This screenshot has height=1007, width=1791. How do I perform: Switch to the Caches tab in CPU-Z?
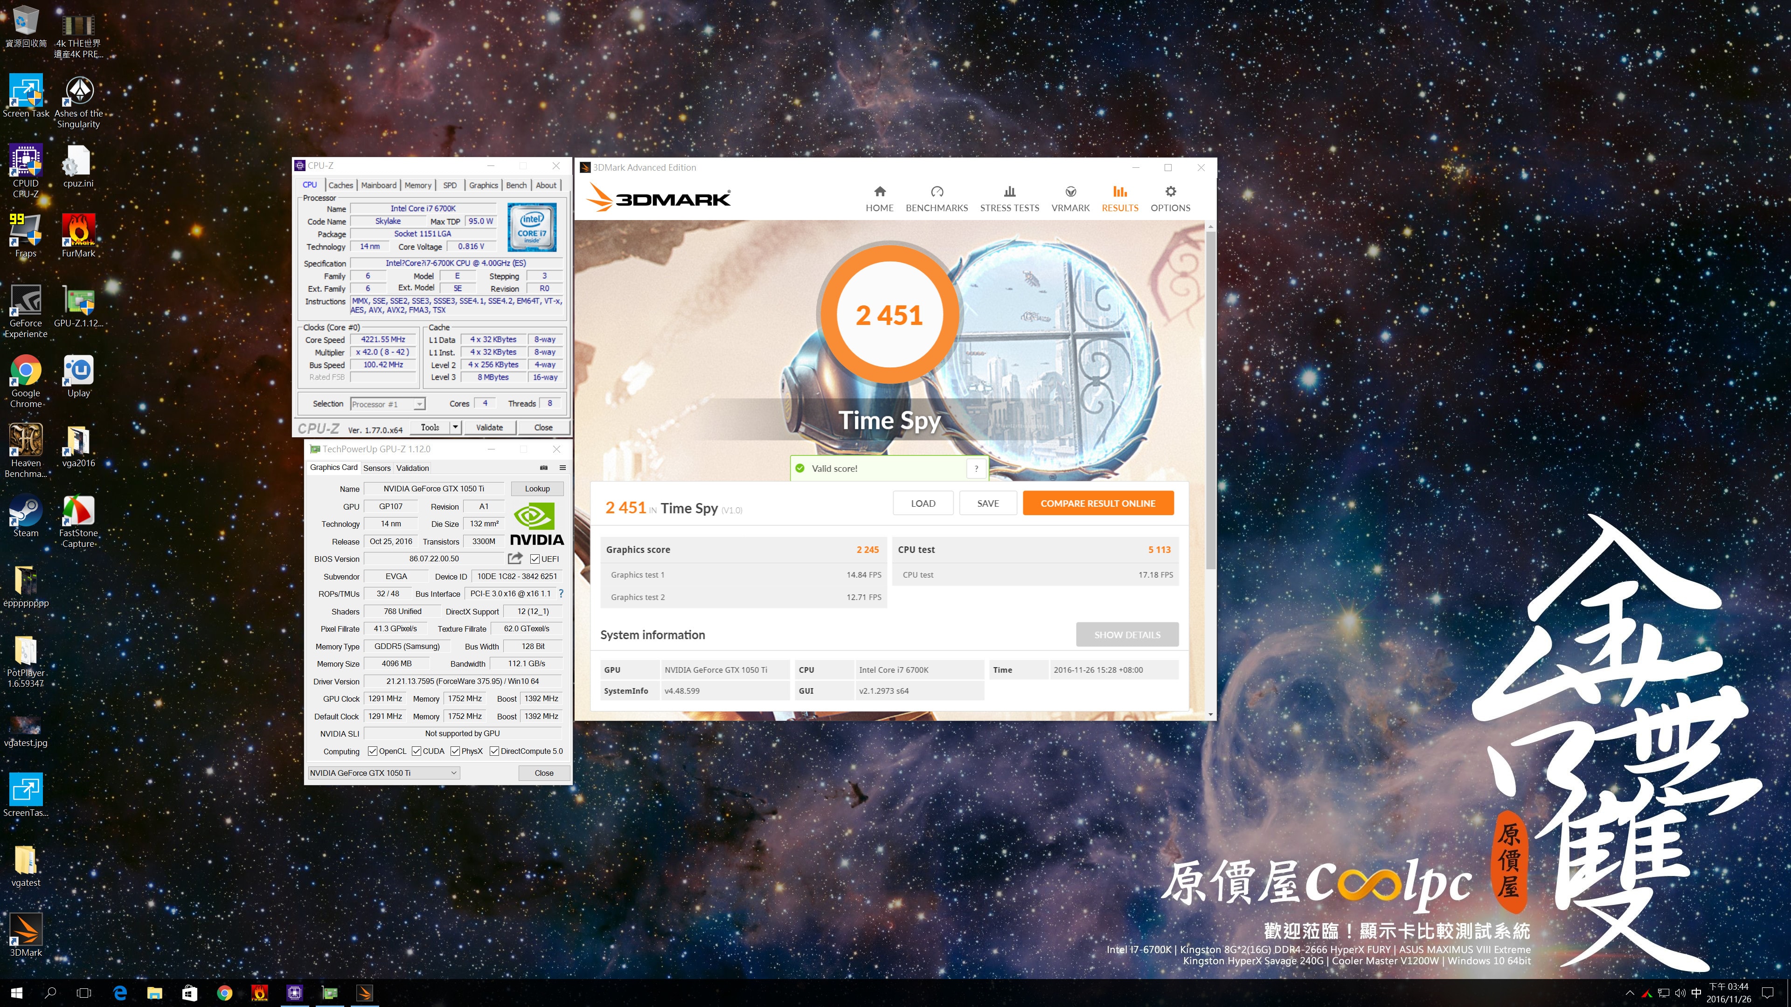(x=340, y=185)
